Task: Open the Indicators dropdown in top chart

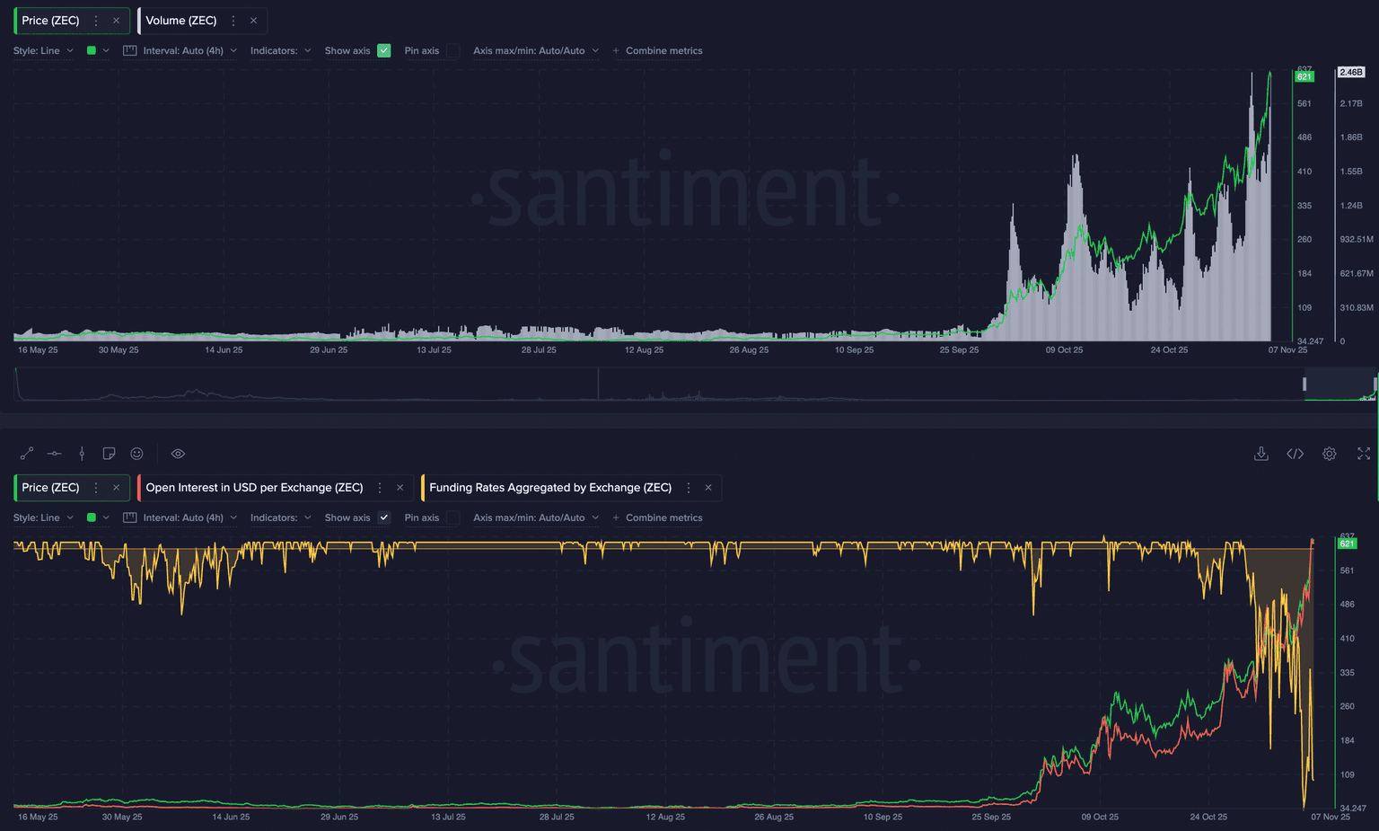Action: point(280,51)
